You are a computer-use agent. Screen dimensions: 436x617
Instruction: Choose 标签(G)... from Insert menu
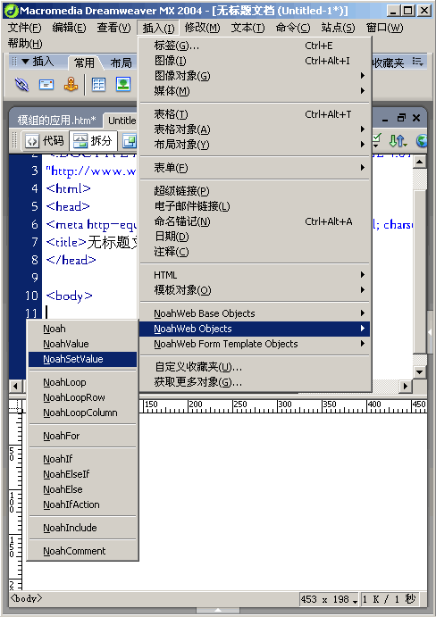tap(255, 46)
